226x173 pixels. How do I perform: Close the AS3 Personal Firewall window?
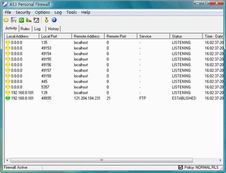point(217,3)
